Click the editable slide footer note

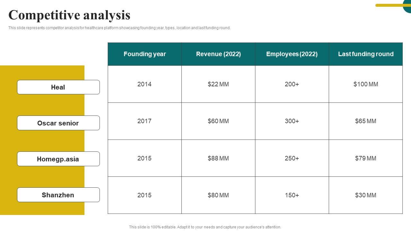coord(205,227)
